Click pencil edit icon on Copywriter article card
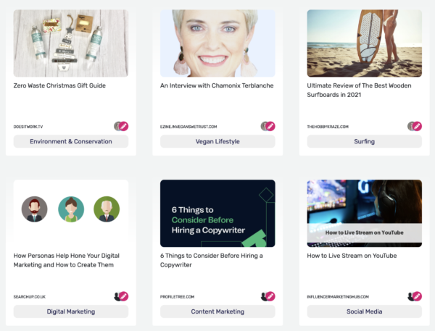 pos(270,296)
